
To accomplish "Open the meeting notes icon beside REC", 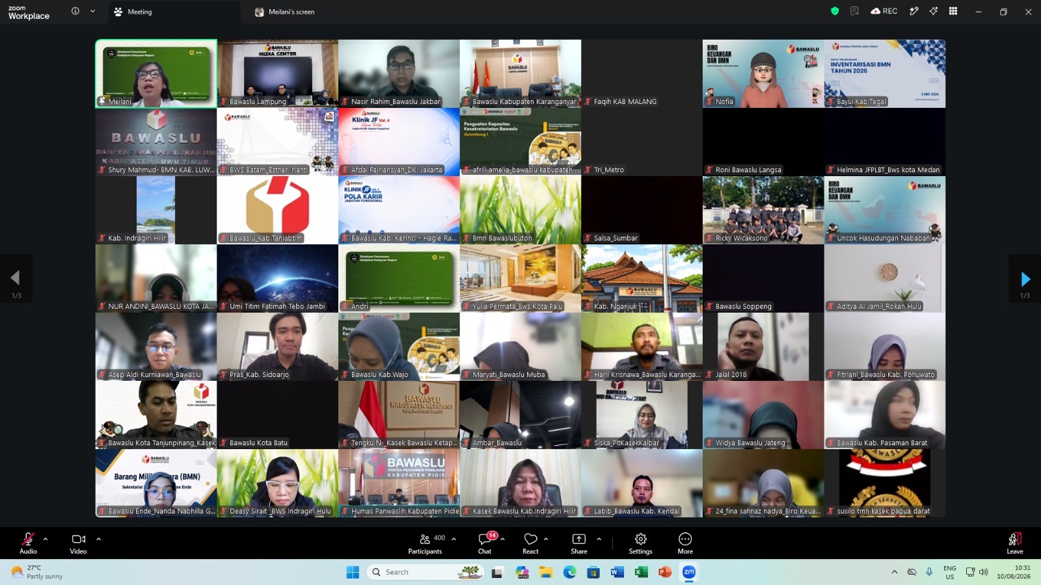I will [x=855, y=11].
